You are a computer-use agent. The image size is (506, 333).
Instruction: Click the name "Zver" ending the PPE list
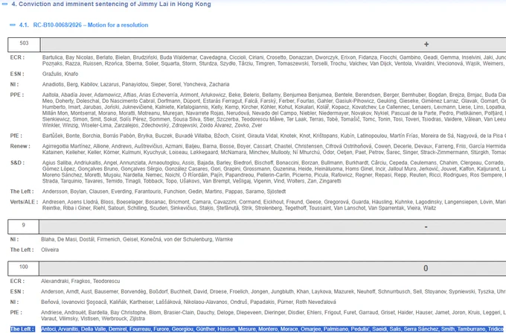pos(257,125)
